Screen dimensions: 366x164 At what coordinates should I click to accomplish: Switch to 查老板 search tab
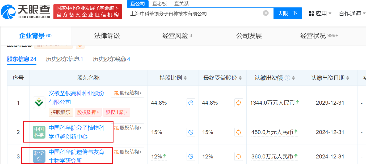pyautogui.click(x=159, y=3)
